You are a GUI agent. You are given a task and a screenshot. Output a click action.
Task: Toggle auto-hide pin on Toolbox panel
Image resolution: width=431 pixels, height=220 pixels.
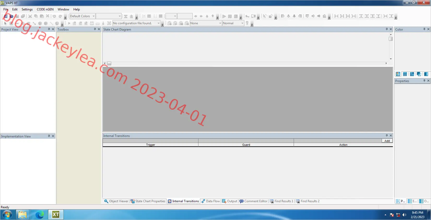(95, 29)
